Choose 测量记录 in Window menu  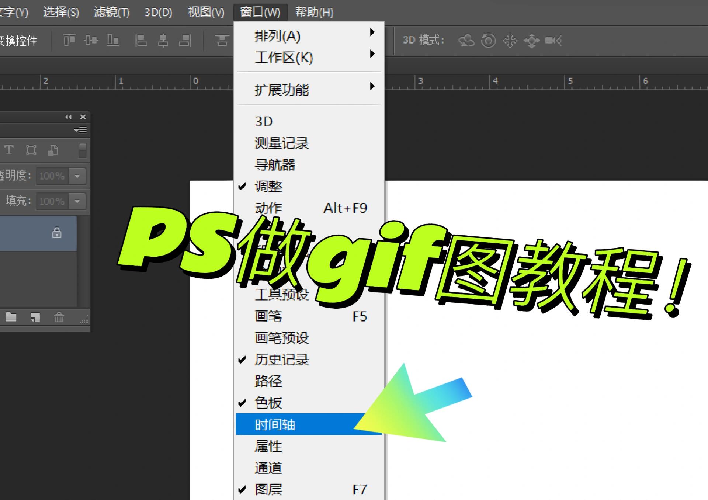coord(309,143)
